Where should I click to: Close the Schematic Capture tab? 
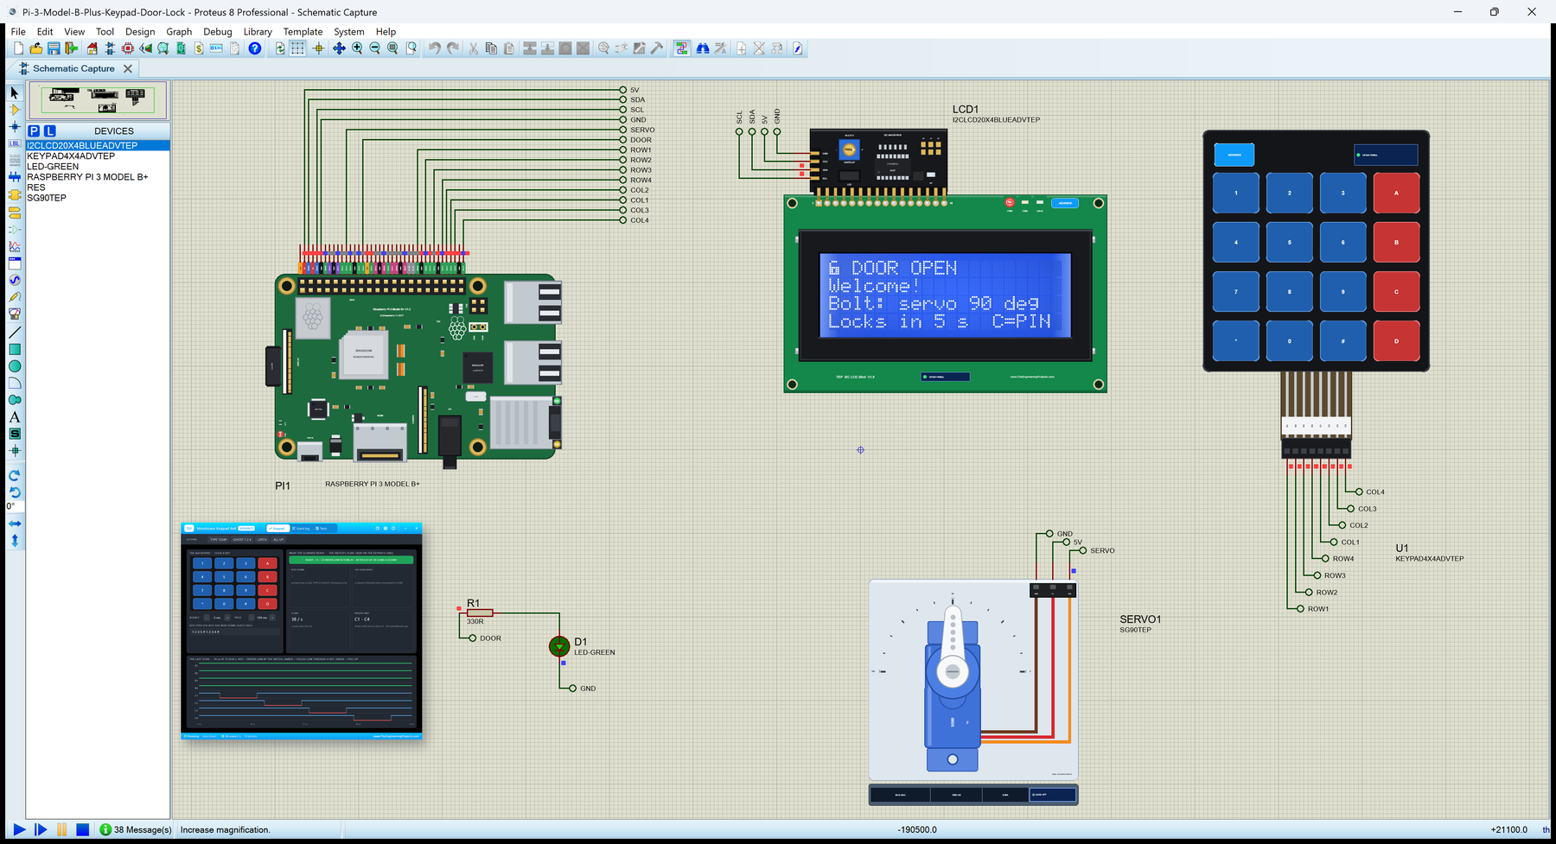coord(128,68)
